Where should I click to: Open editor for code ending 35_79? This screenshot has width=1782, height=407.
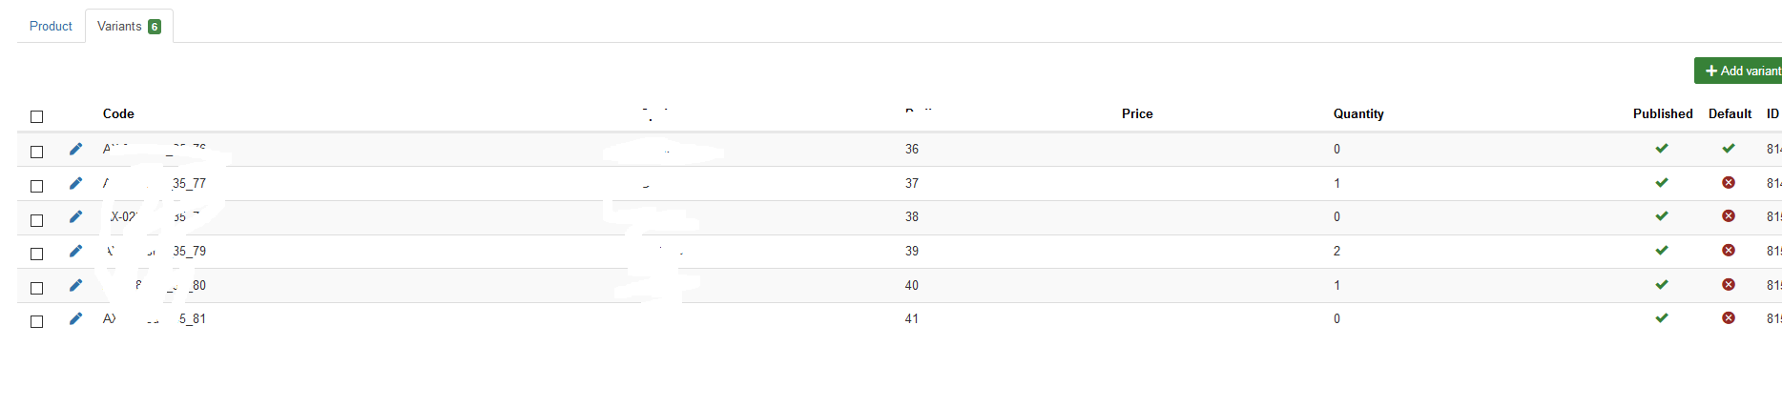click(76, 251)
